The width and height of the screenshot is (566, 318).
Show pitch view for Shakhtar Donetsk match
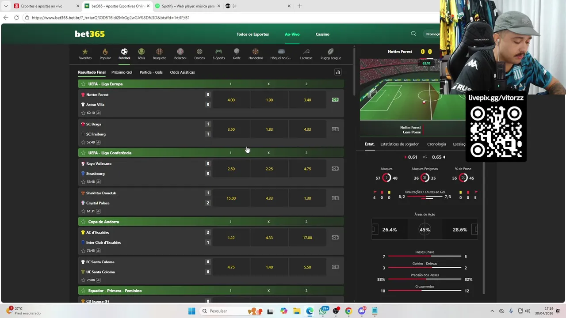(x=335, y=198)
